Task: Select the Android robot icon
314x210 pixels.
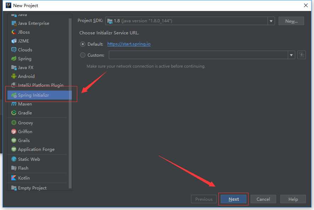Action: [x=14, y=76]
